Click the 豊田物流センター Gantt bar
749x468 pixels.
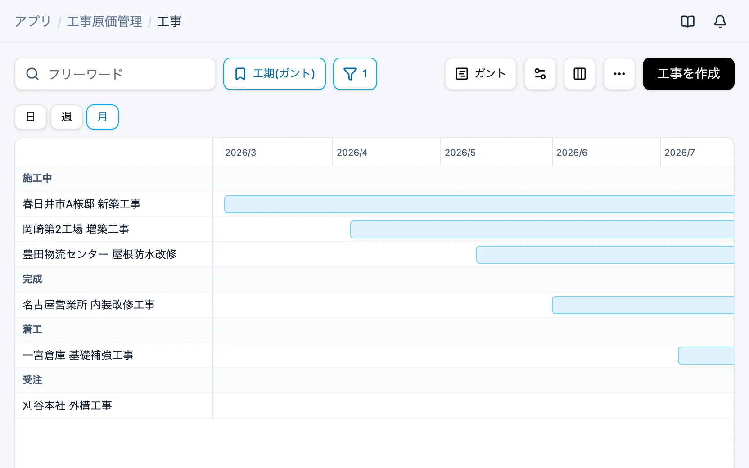point(605,255)
